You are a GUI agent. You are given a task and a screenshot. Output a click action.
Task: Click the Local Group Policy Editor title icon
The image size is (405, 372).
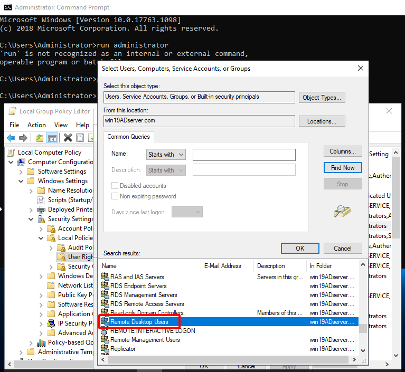click(x=12, y=111)
